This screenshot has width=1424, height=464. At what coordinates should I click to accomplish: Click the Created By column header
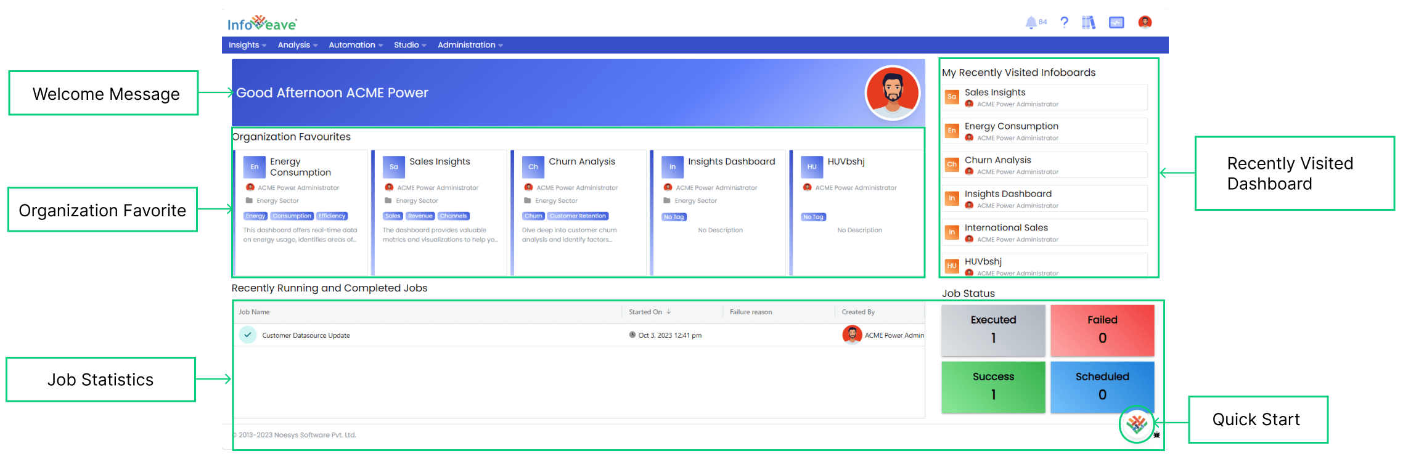click(858, 312)
